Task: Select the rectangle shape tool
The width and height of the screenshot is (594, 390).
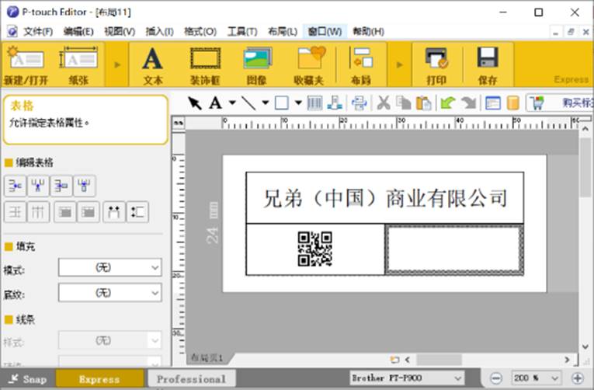Action: click(x=281, y=103)
